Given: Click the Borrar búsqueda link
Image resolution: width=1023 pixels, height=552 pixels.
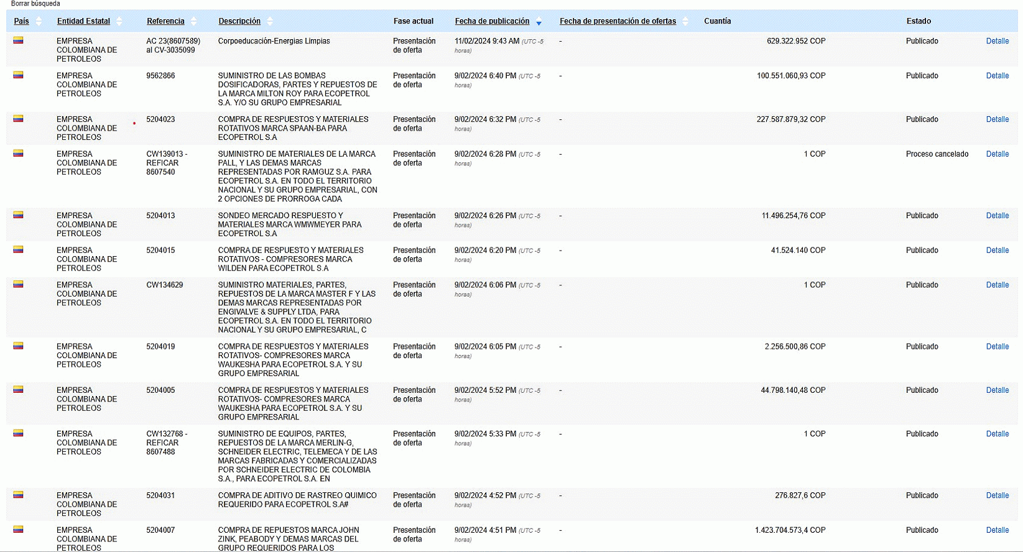Looking at the screenshot, I should pos(35,4).
